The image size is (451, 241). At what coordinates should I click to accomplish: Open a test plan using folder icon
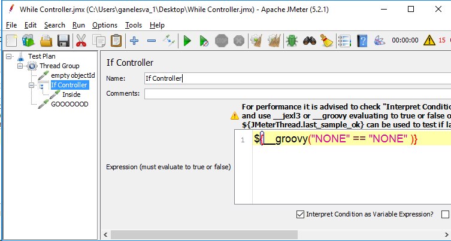(46, 41)
